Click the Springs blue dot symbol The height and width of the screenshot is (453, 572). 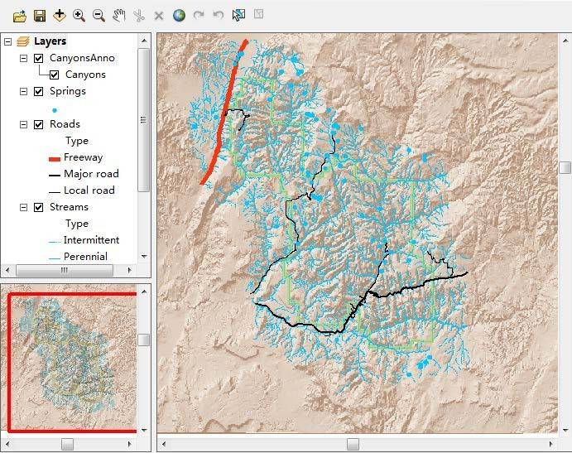tap(55, 110)
